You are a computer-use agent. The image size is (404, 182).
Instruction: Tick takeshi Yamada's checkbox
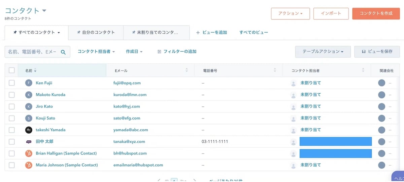pos(12,130)
